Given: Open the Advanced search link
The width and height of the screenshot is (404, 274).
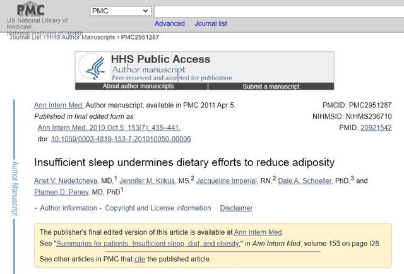Looking at the screenshot, I should [x=170, y=23].
